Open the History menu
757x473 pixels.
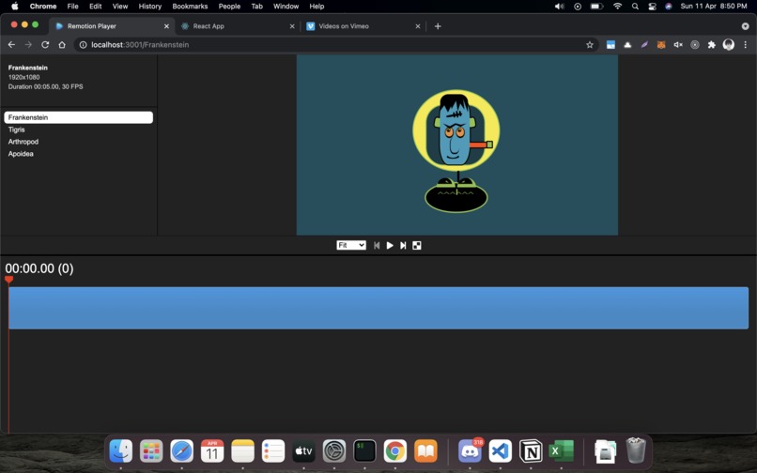pyautogui.click(x=149, y=7)
